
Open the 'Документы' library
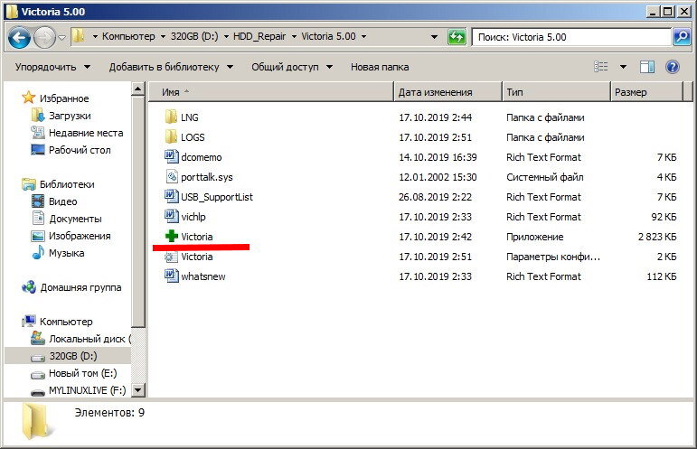75,219
